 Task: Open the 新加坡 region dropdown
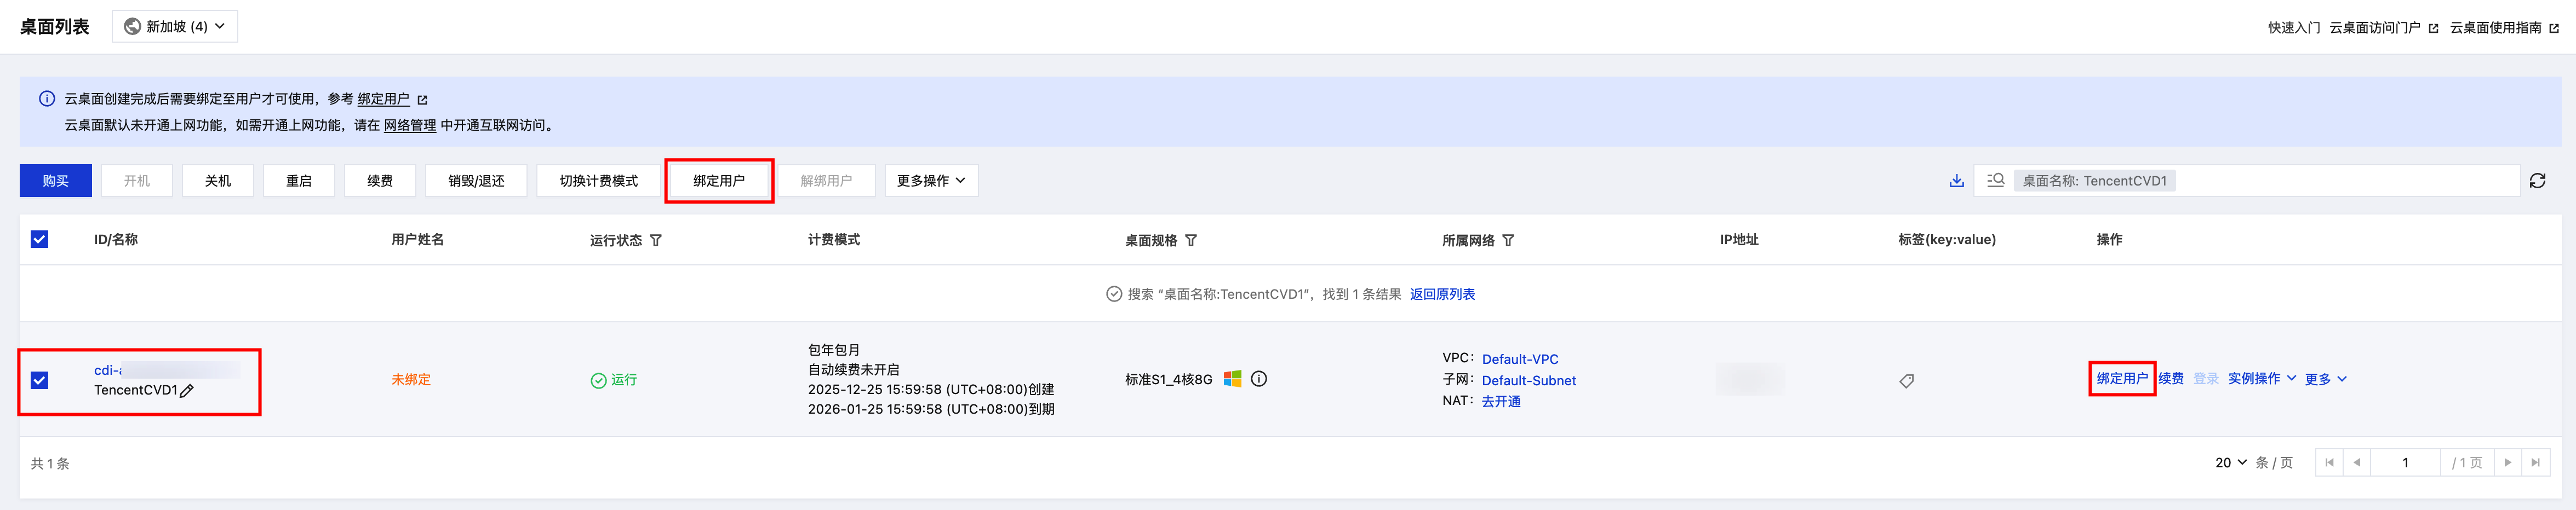pyautogui.click(x=175, y=27)
